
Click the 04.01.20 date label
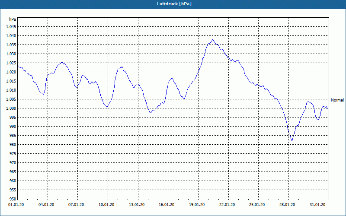pos(46,205)
